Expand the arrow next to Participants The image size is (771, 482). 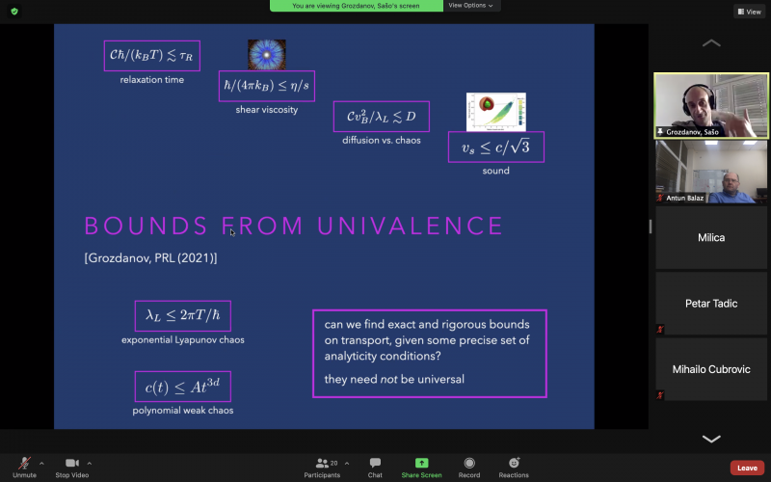(347, 462)
